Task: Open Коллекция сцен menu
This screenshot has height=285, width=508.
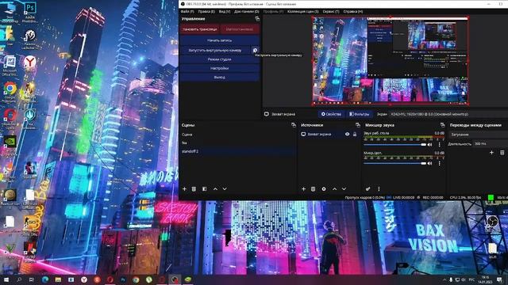Action: point(303,12)
